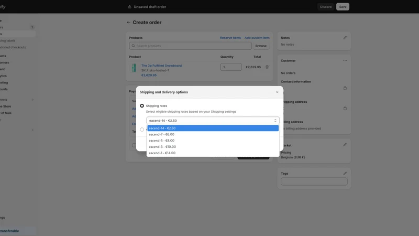
Task: Close the Shipping and delivery options dialog
Action: click(277, 92)
